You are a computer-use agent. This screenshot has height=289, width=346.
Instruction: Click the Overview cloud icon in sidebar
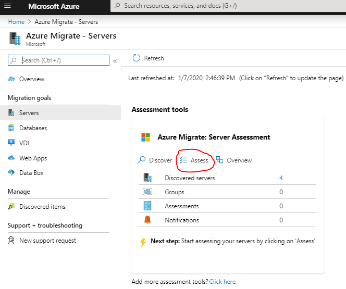pyautogui.click(x=11, y=79)
